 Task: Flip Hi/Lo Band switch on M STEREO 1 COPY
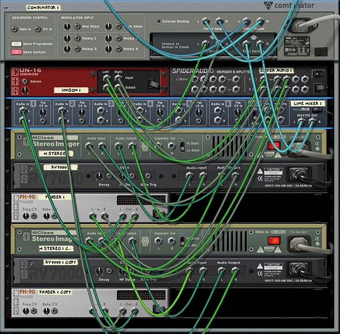point(183,242)
